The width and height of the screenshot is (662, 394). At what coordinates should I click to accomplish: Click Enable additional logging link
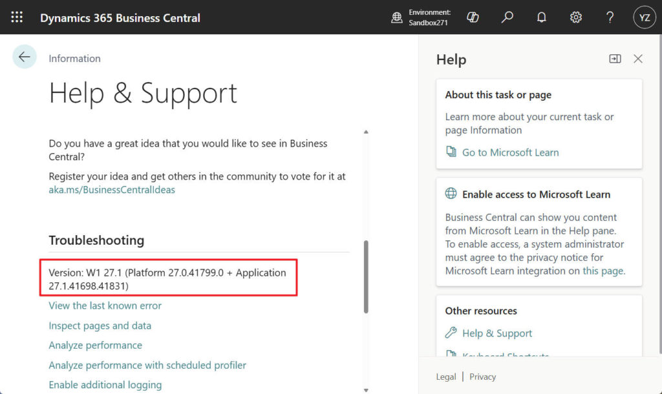pos(105,385)
